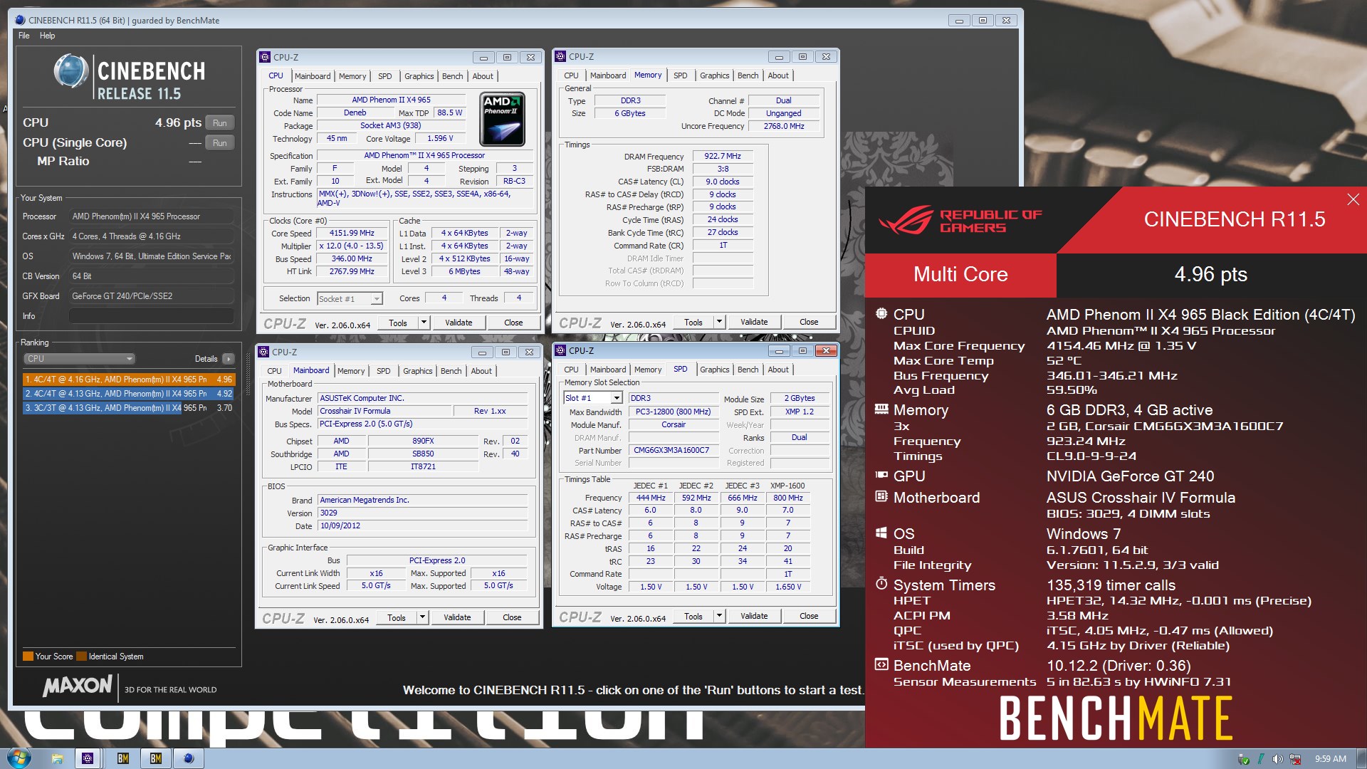Switch to CPU tab in the Memory tab window
This screenshot has height=769, width=1367.
coord(572,75)
